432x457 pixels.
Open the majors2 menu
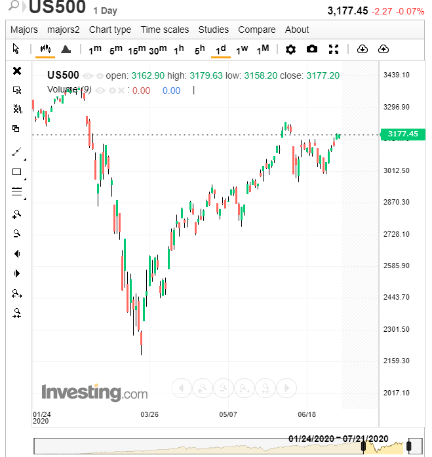pos(63,30)
